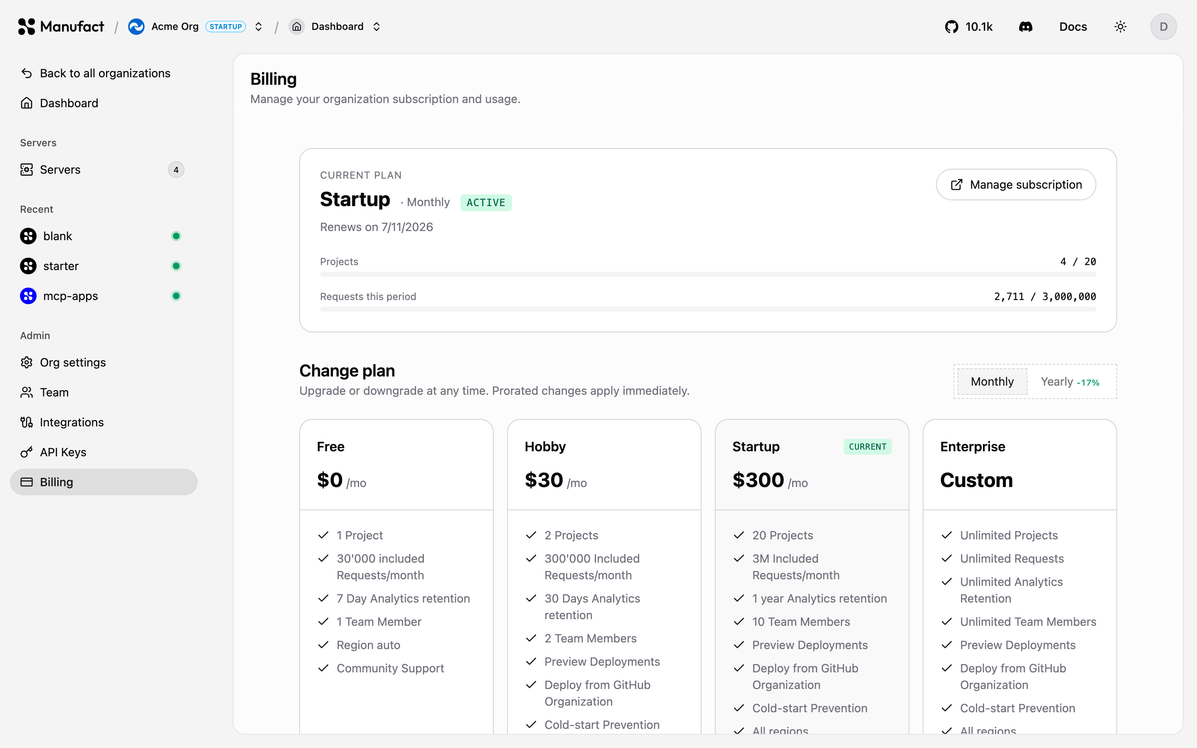Open the Integrations page
Image resolution: width=1197 pixels, height=748 pixels.
[x=104, y=422]
